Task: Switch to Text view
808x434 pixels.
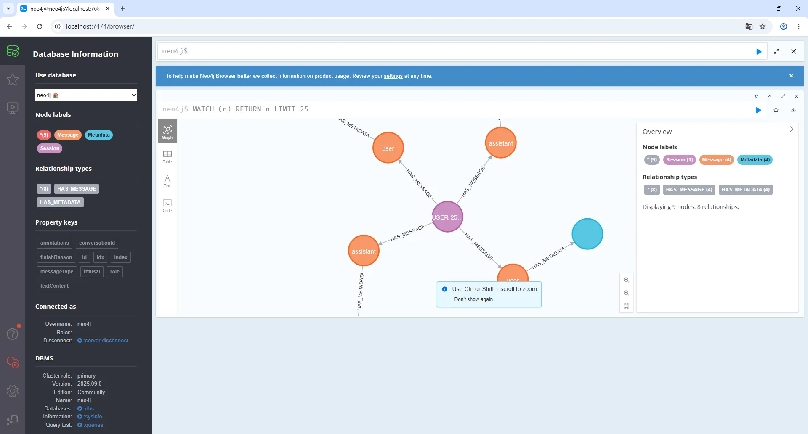Action: [x=167, y=181]
